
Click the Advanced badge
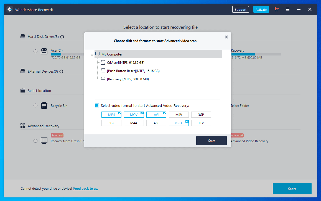[237, 135]
